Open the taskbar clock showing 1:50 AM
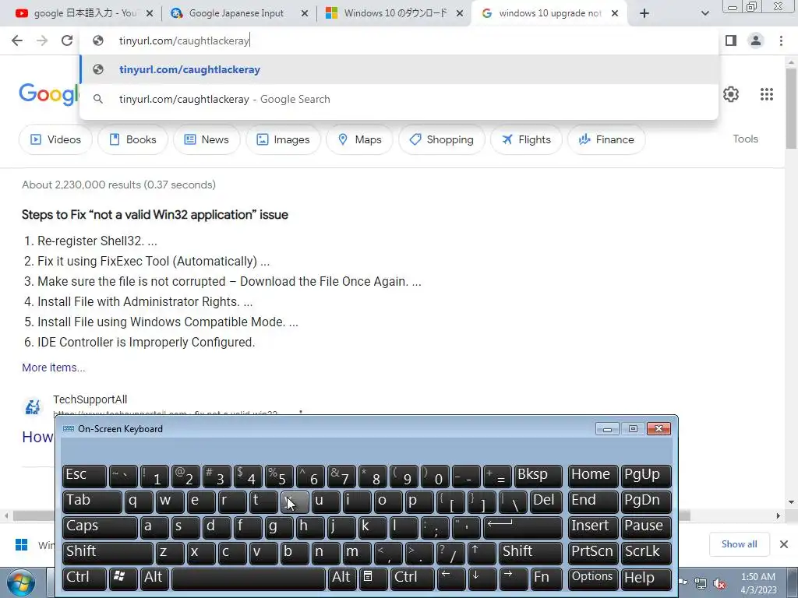798x598 pixels. pos(758,583)
